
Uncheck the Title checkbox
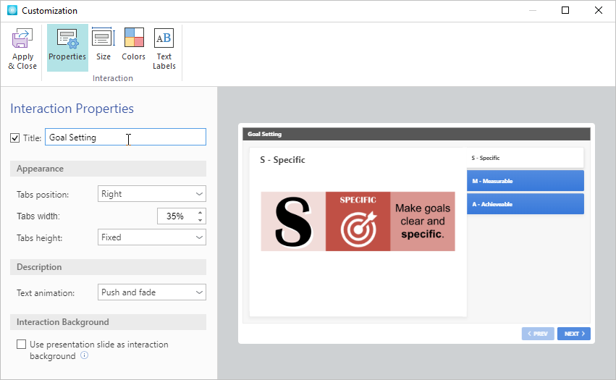tap(15, 138)
